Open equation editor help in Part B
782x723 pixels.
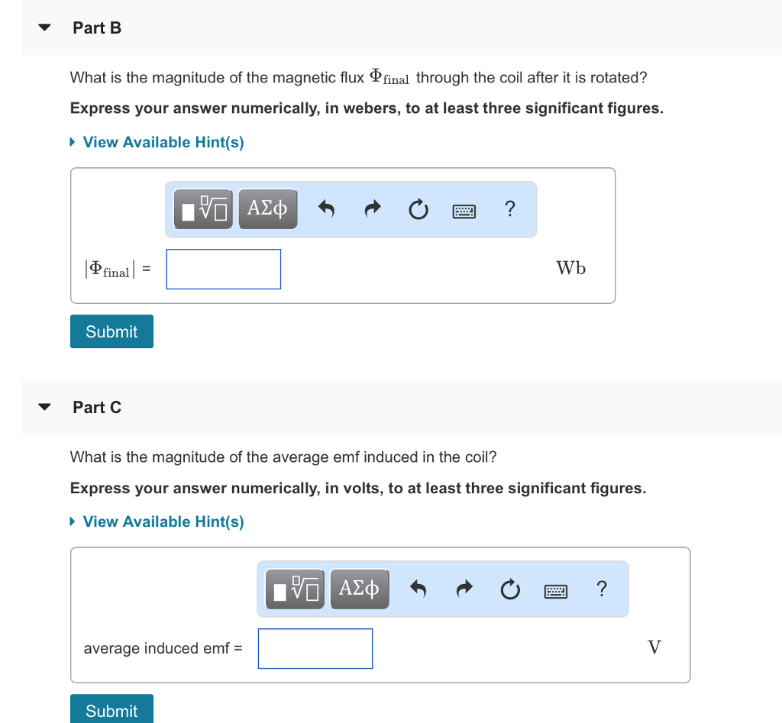[509, 208]
